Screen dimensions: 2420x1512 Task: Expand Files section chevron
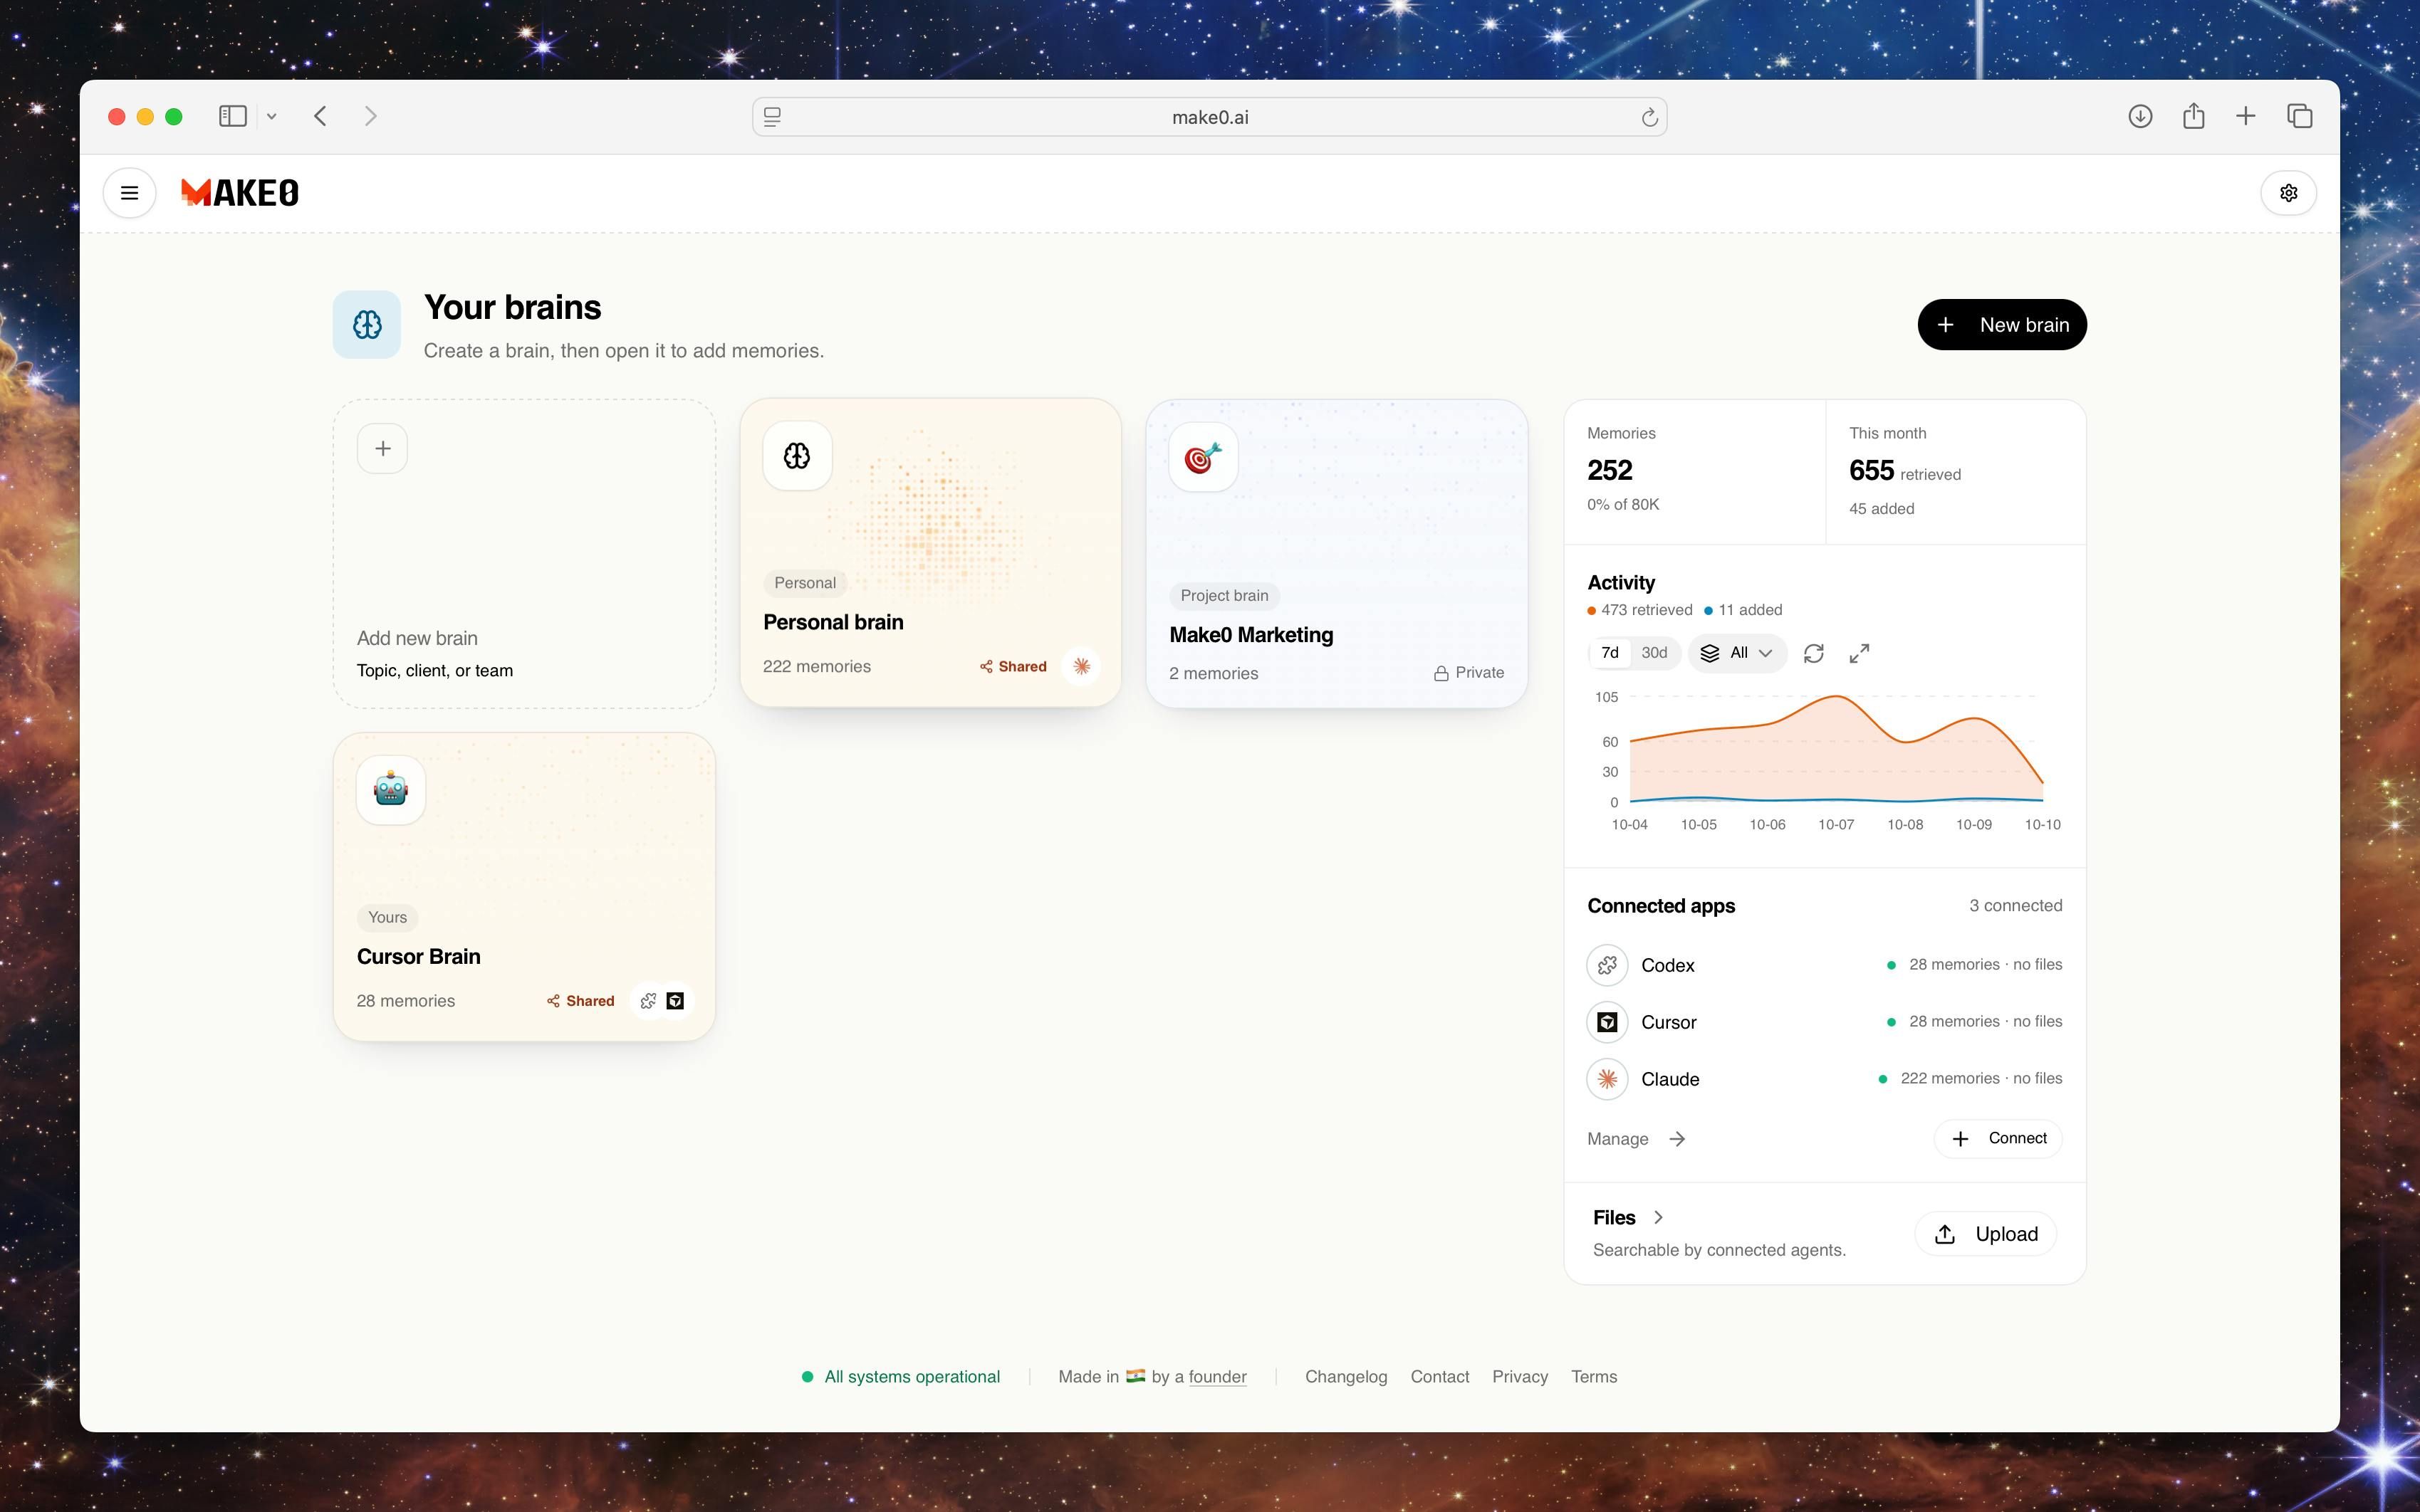click(x=1659, y=1217)
